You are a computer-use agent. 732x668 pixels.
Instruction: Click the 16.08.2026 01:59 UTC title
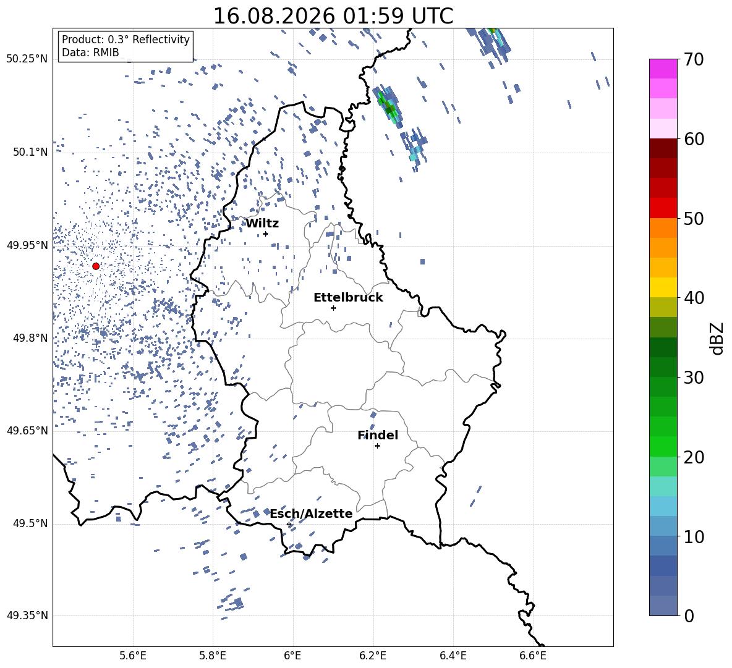click(333, 16)
